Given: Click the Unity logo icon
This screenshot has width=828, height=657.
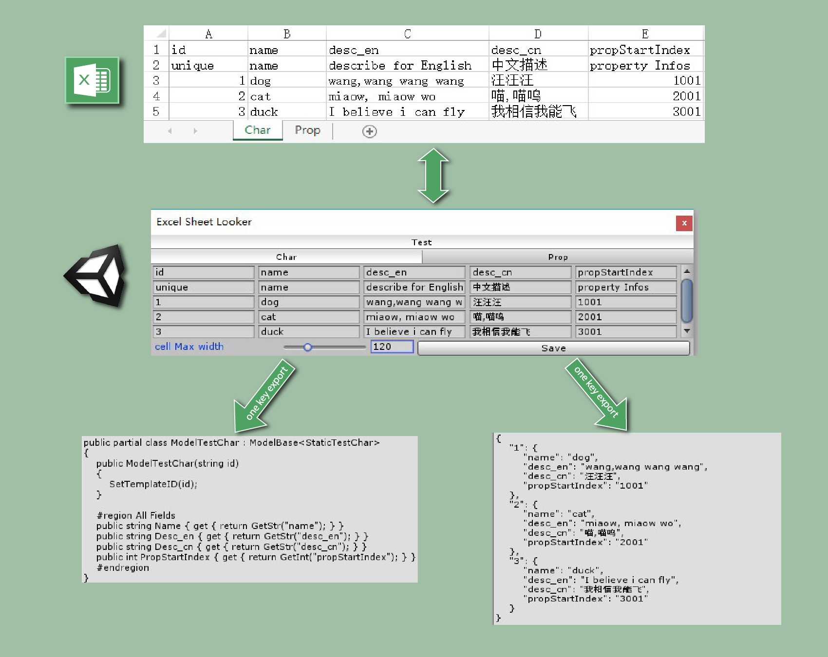Looking at the screenshot, I should 95,275.
